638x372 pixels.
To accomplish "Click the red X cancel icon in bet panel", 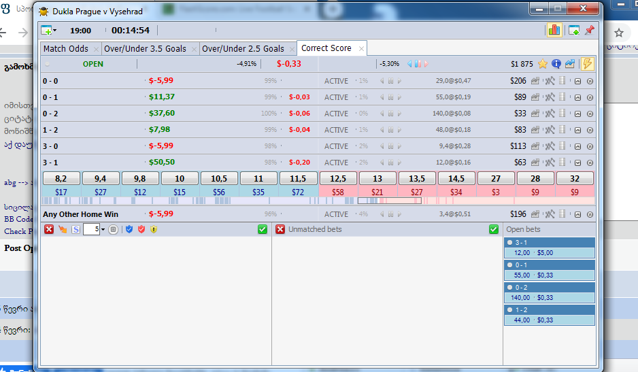I will (49, 230).
